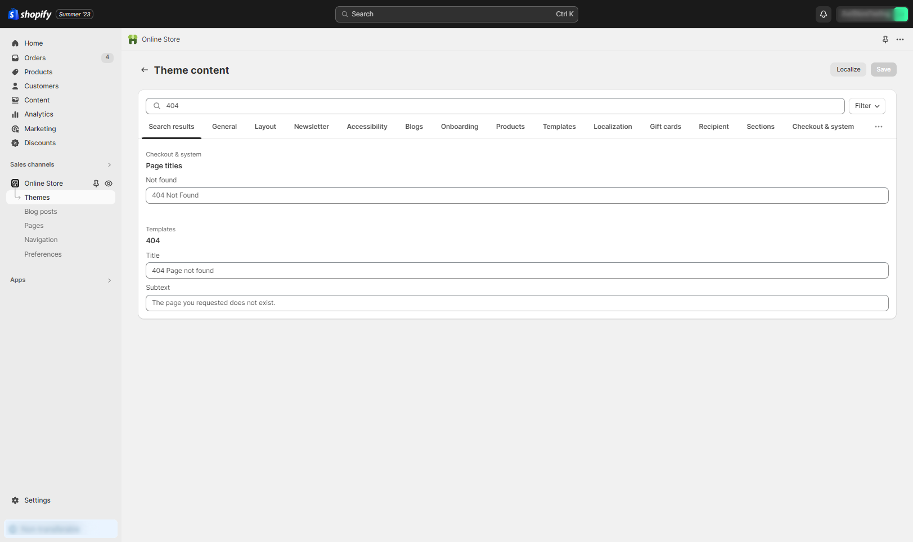Show more tabs via the ellipsis

click(879, 127)
